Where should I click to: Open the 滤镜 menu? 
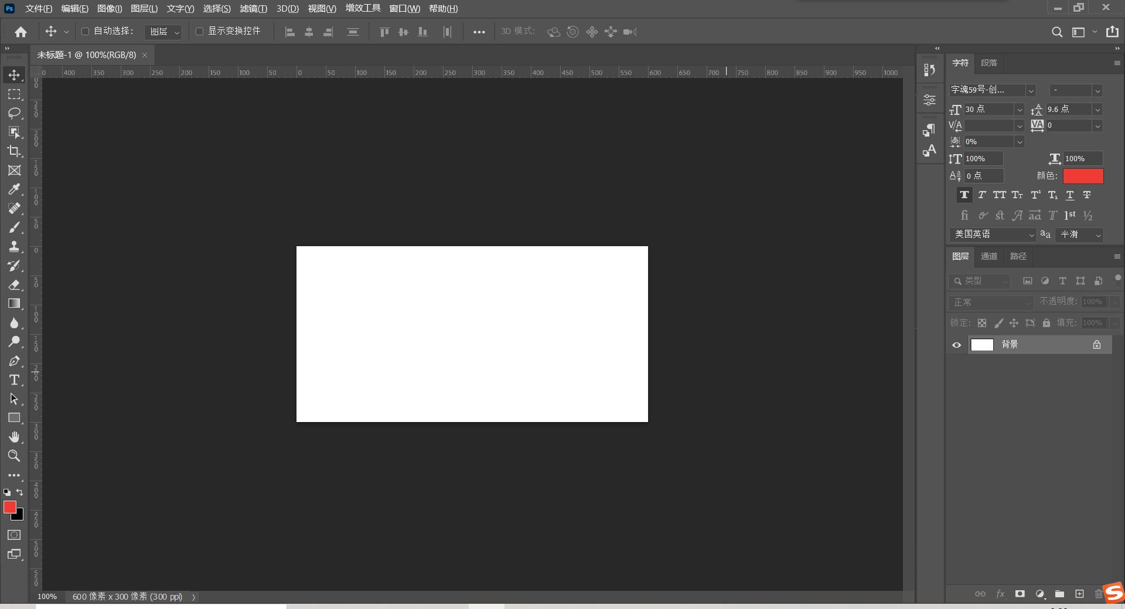pyautogui.click(x=253, y=9)
